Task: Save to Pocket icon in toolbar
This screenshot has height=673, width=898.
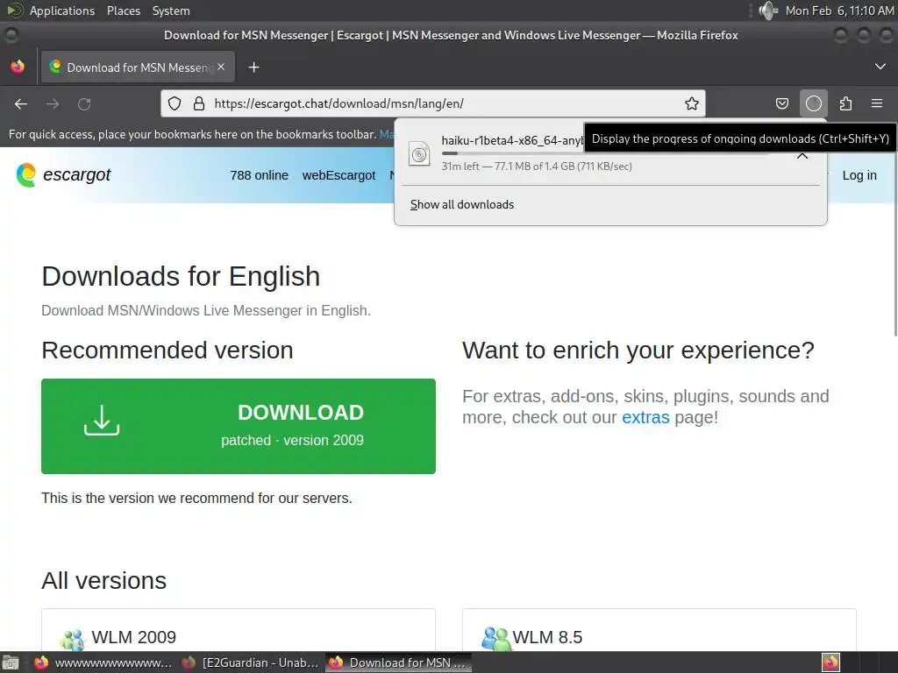Action: pos(781,103)
